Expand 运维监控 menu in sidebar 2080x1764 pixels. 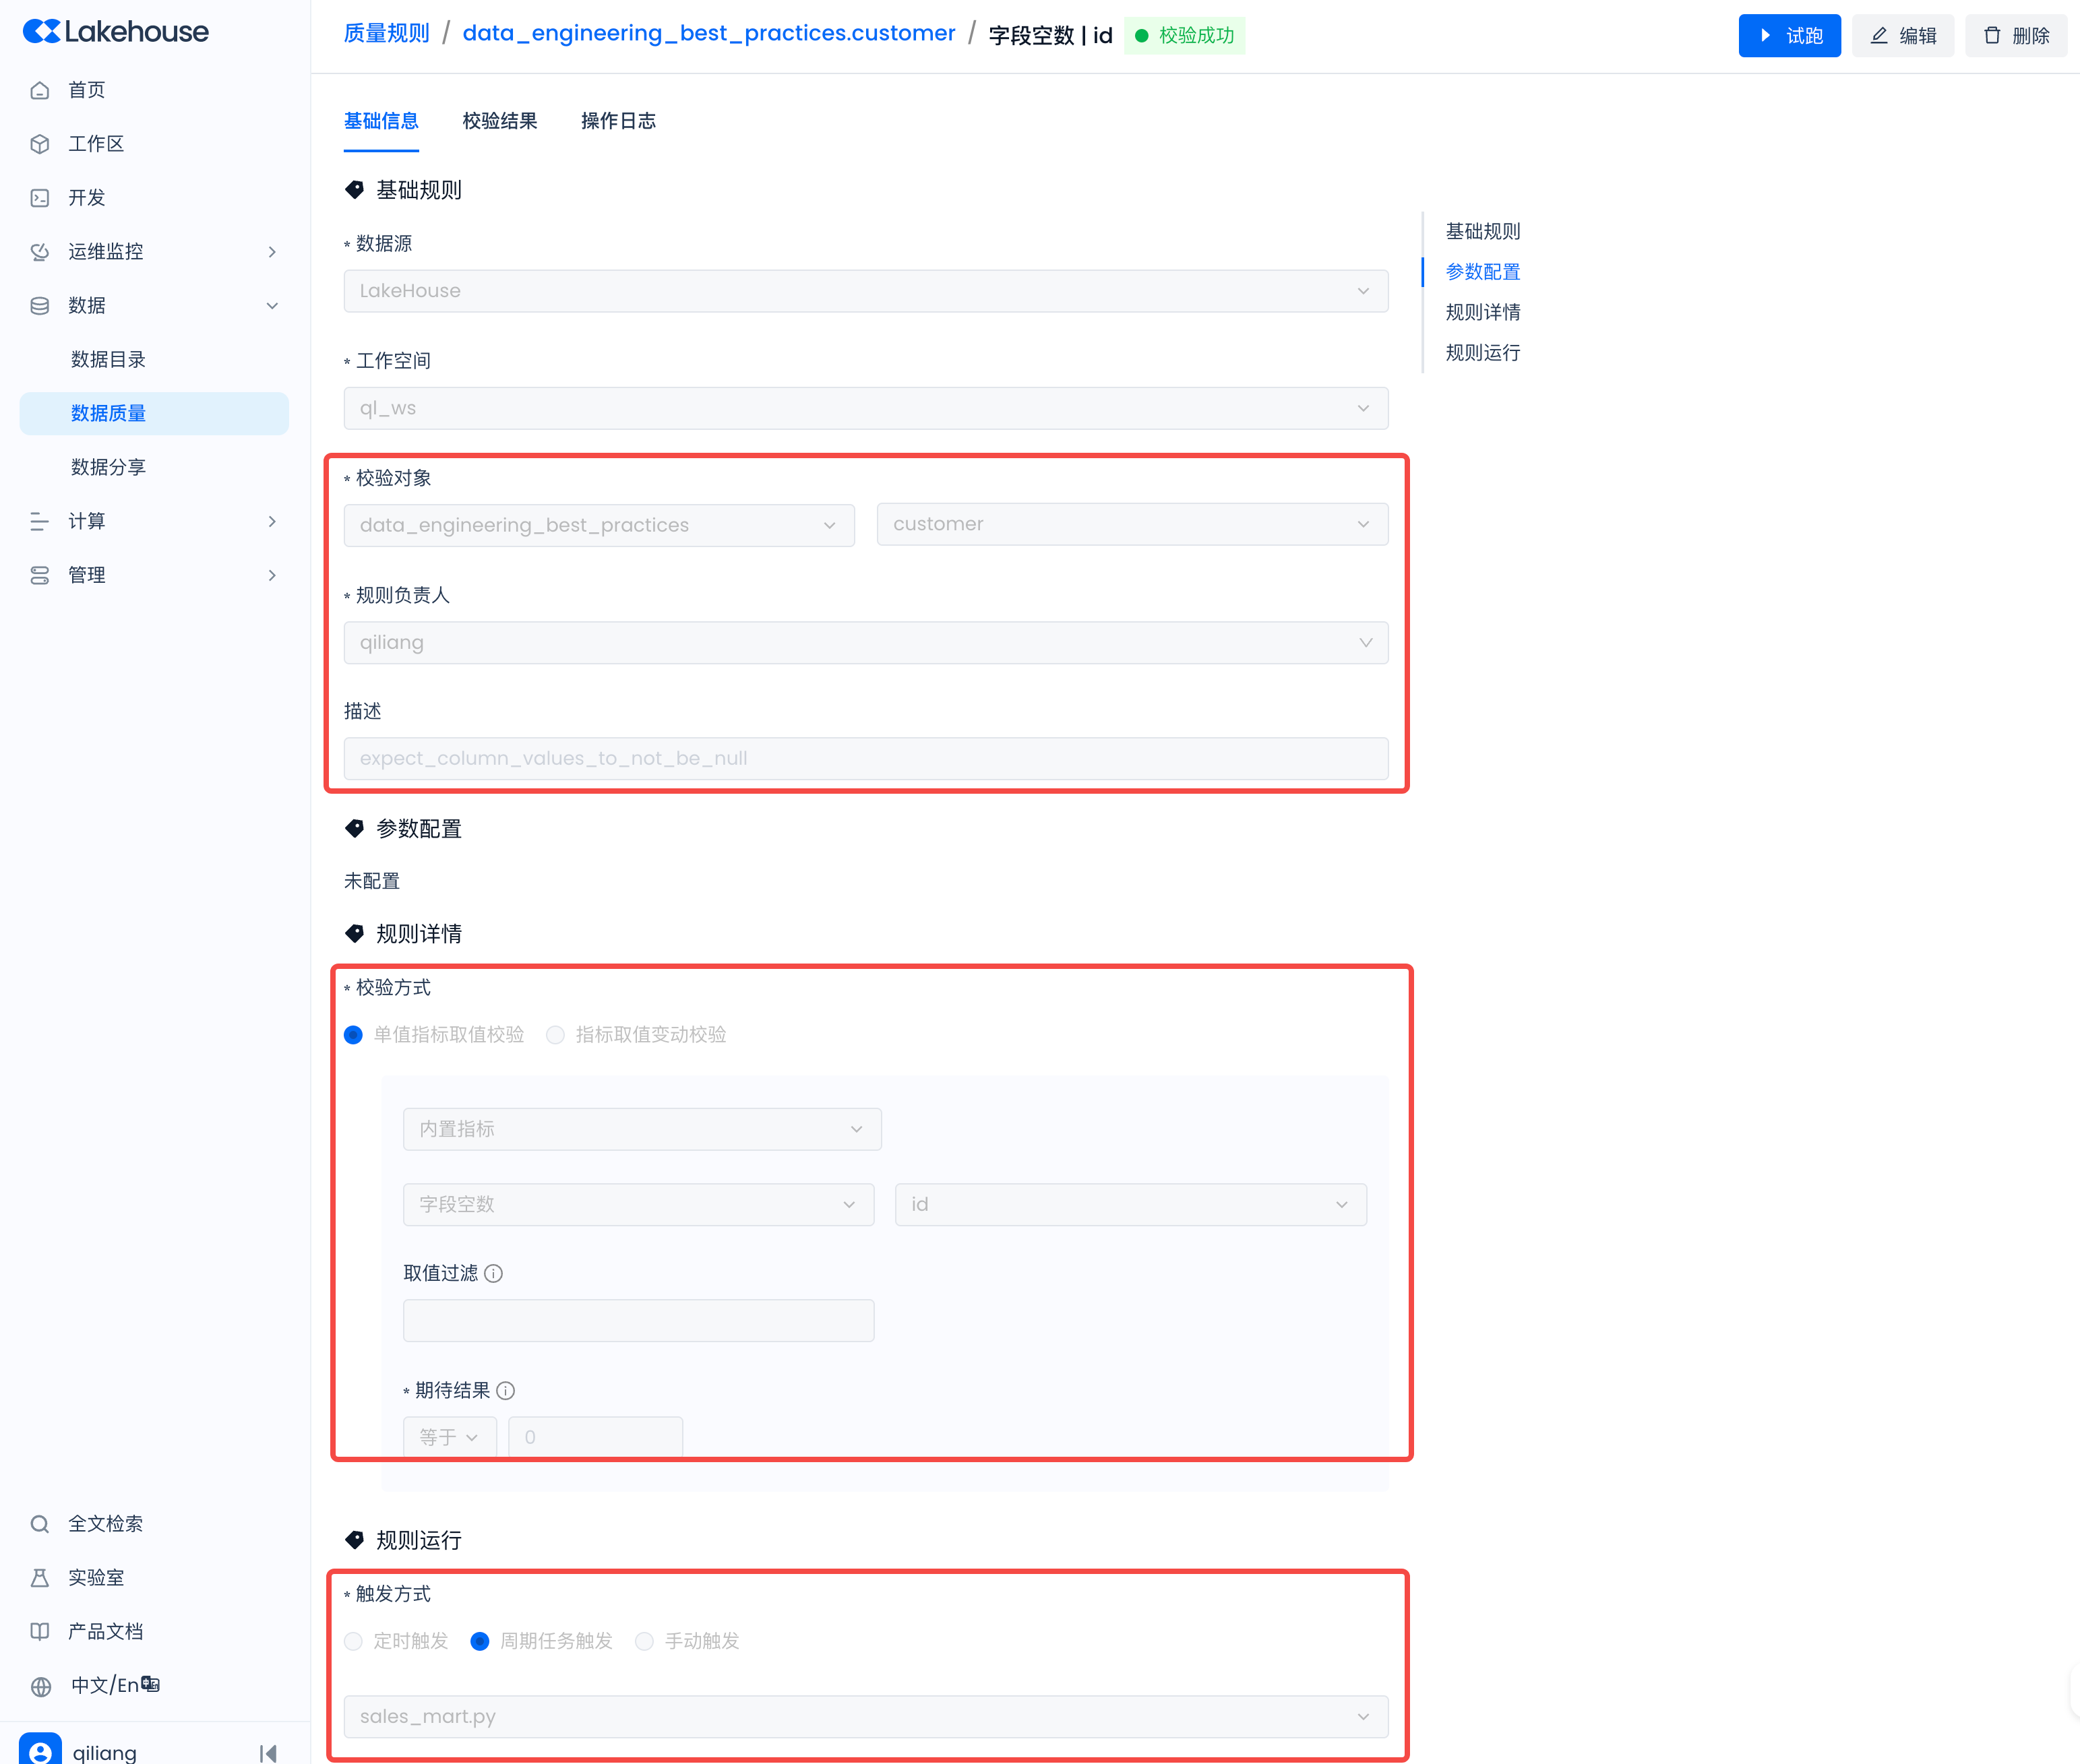coord(271,252)
